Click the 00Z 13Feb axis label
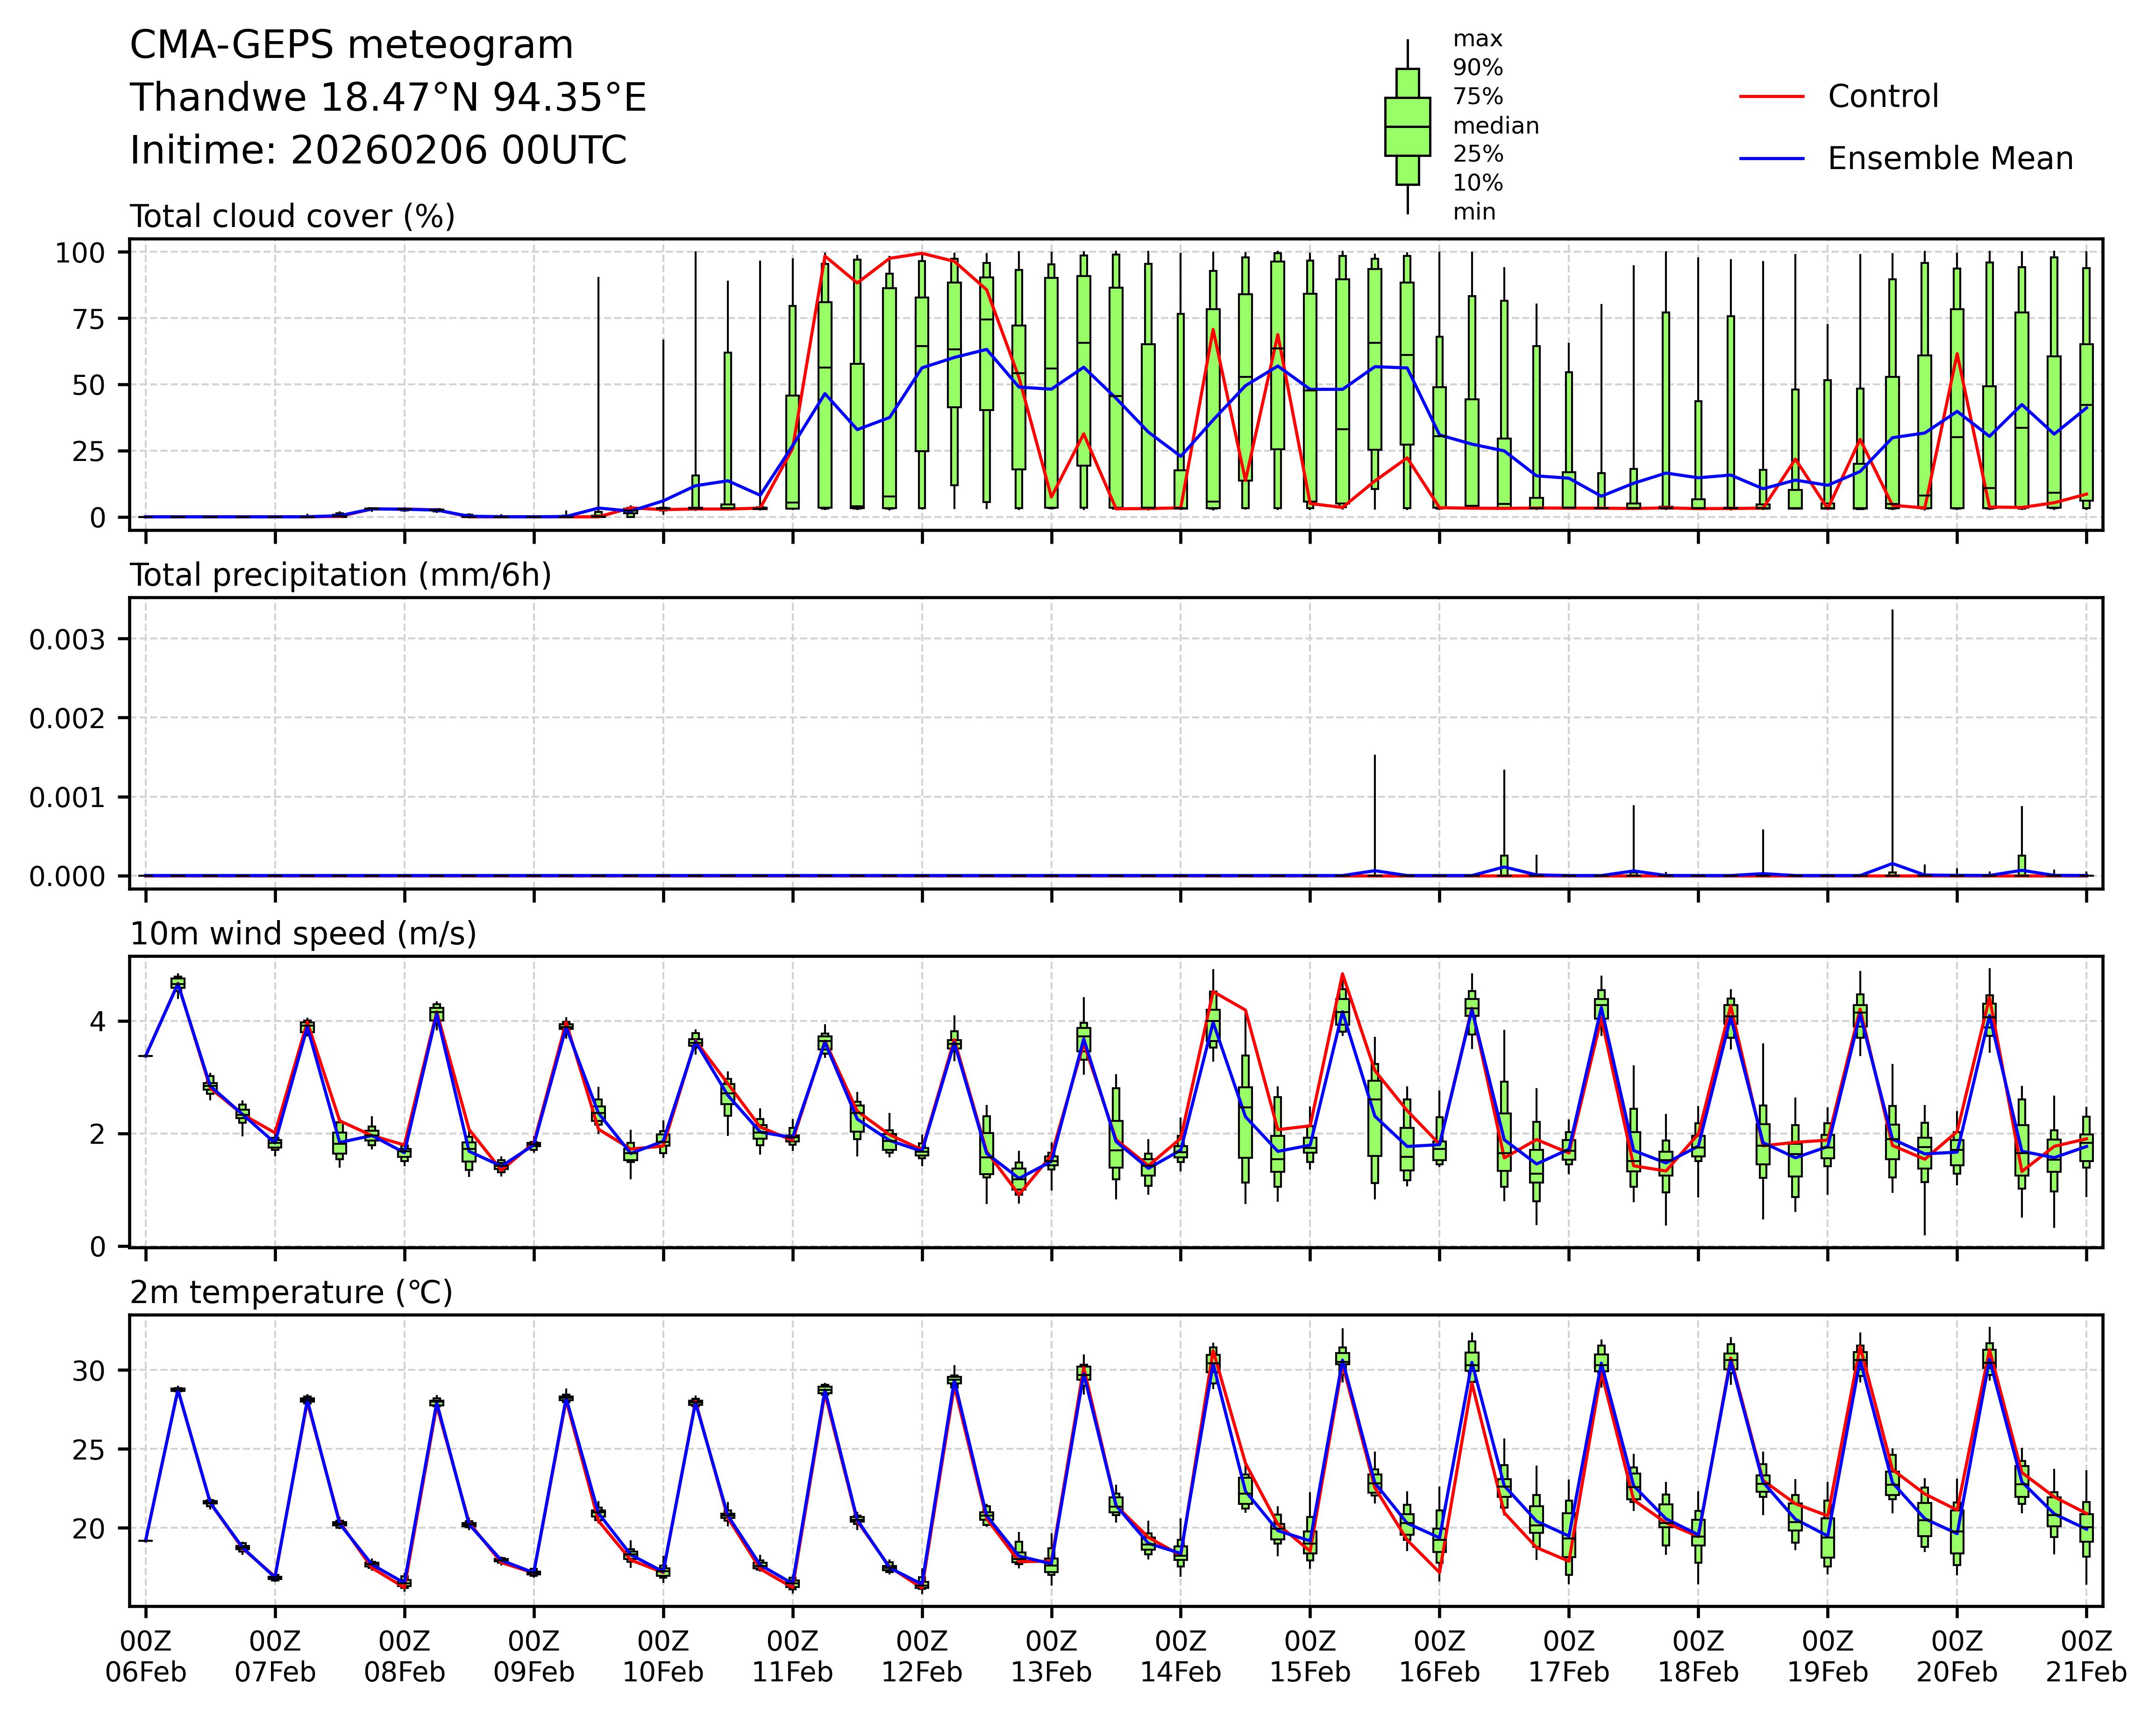This screenshot has width=2156, height=1715. 1051,1657
